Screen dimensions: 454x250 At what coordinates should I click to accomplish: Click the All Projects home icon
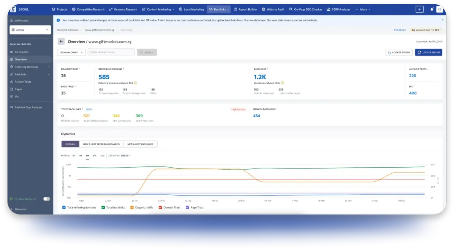[11, 21]
